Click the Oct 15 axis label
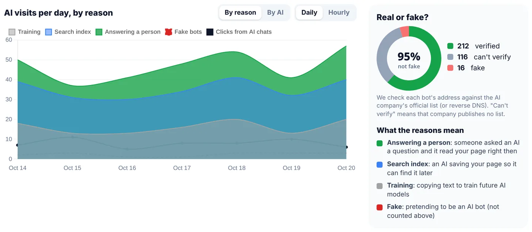The image size is (532, 232). coord(72,168)
